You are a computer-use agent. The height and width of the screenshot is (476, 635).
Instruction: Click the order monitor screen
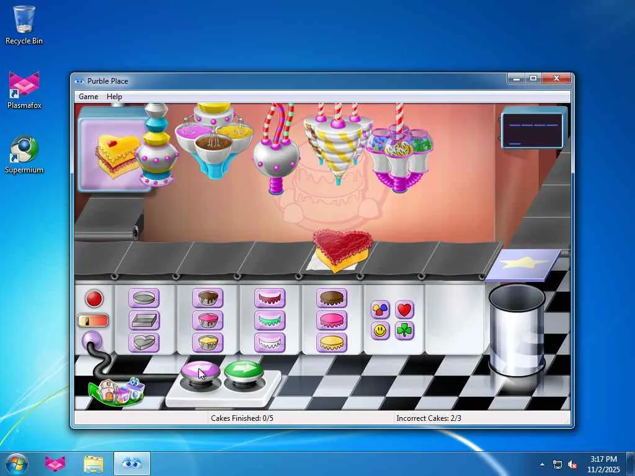click(533, 130)
